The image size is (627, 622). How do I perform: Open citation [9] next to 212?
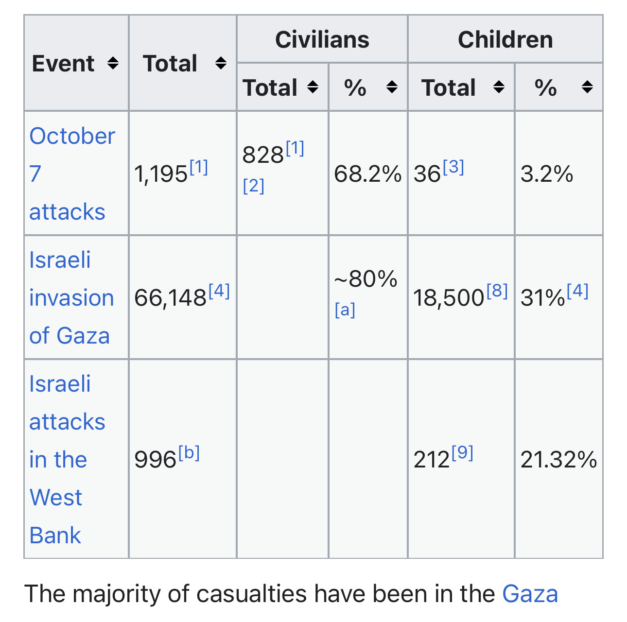[462, 453]
